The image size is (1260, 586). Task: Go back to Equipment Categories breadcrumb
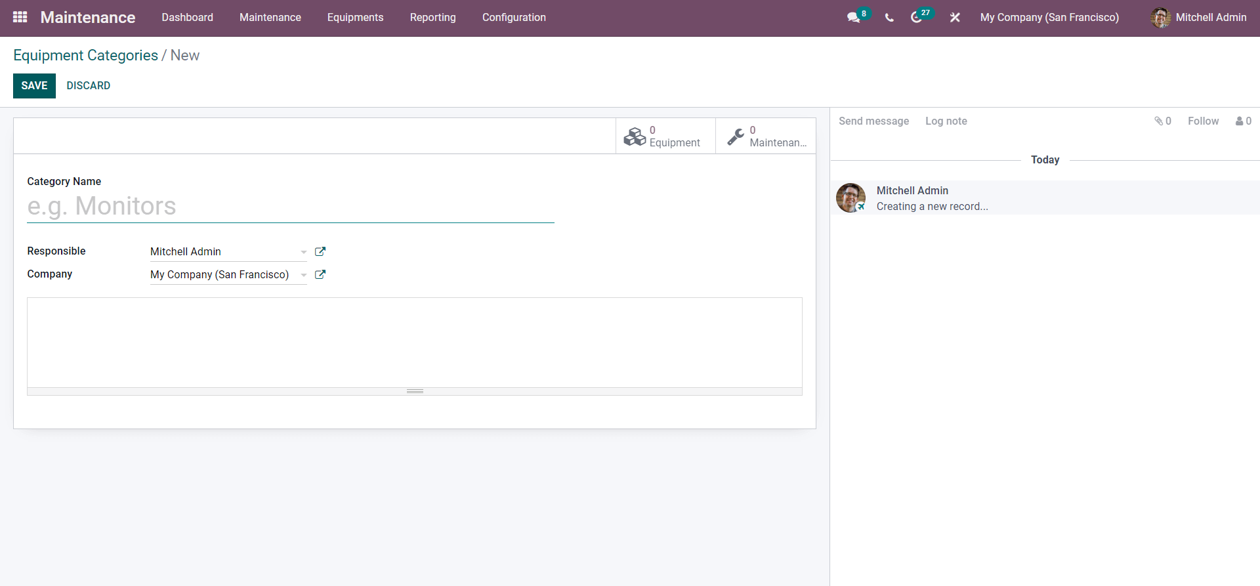click(x=85, y=56)
